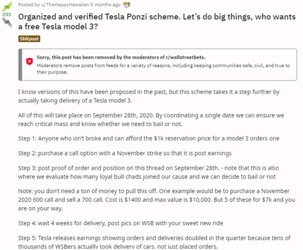This screenshot has height=250, width=303.
Task: Click the 233 vote score
Action: tap(7, 15)
